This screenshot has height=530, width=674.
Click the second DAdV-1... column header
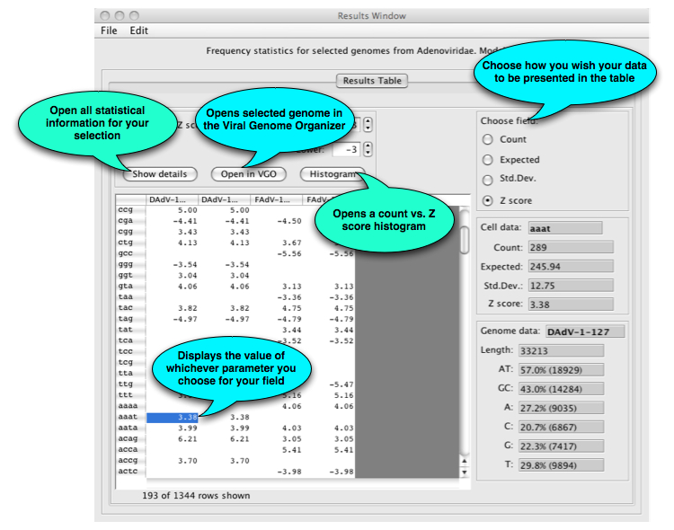pyautogui.click(x=225, y=200)
